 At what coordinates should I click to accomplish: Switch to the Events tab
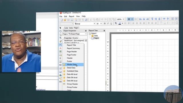pos(75,38)
